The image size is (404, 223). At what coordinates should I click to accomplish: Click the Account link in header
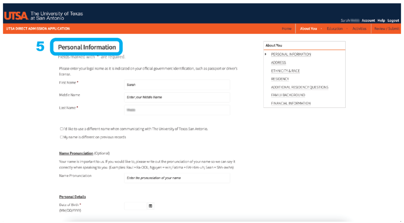click(368, 20)
